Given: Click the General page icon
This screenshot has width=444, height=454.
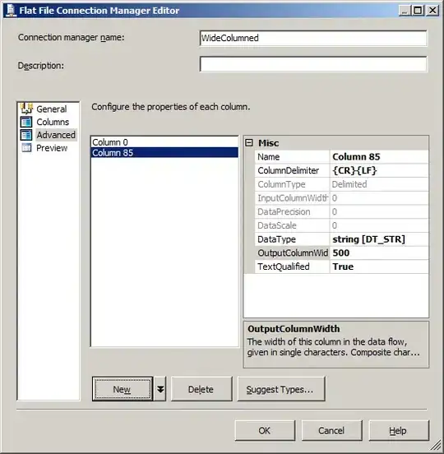Looking at the screenshot, I should click(26, 109).
